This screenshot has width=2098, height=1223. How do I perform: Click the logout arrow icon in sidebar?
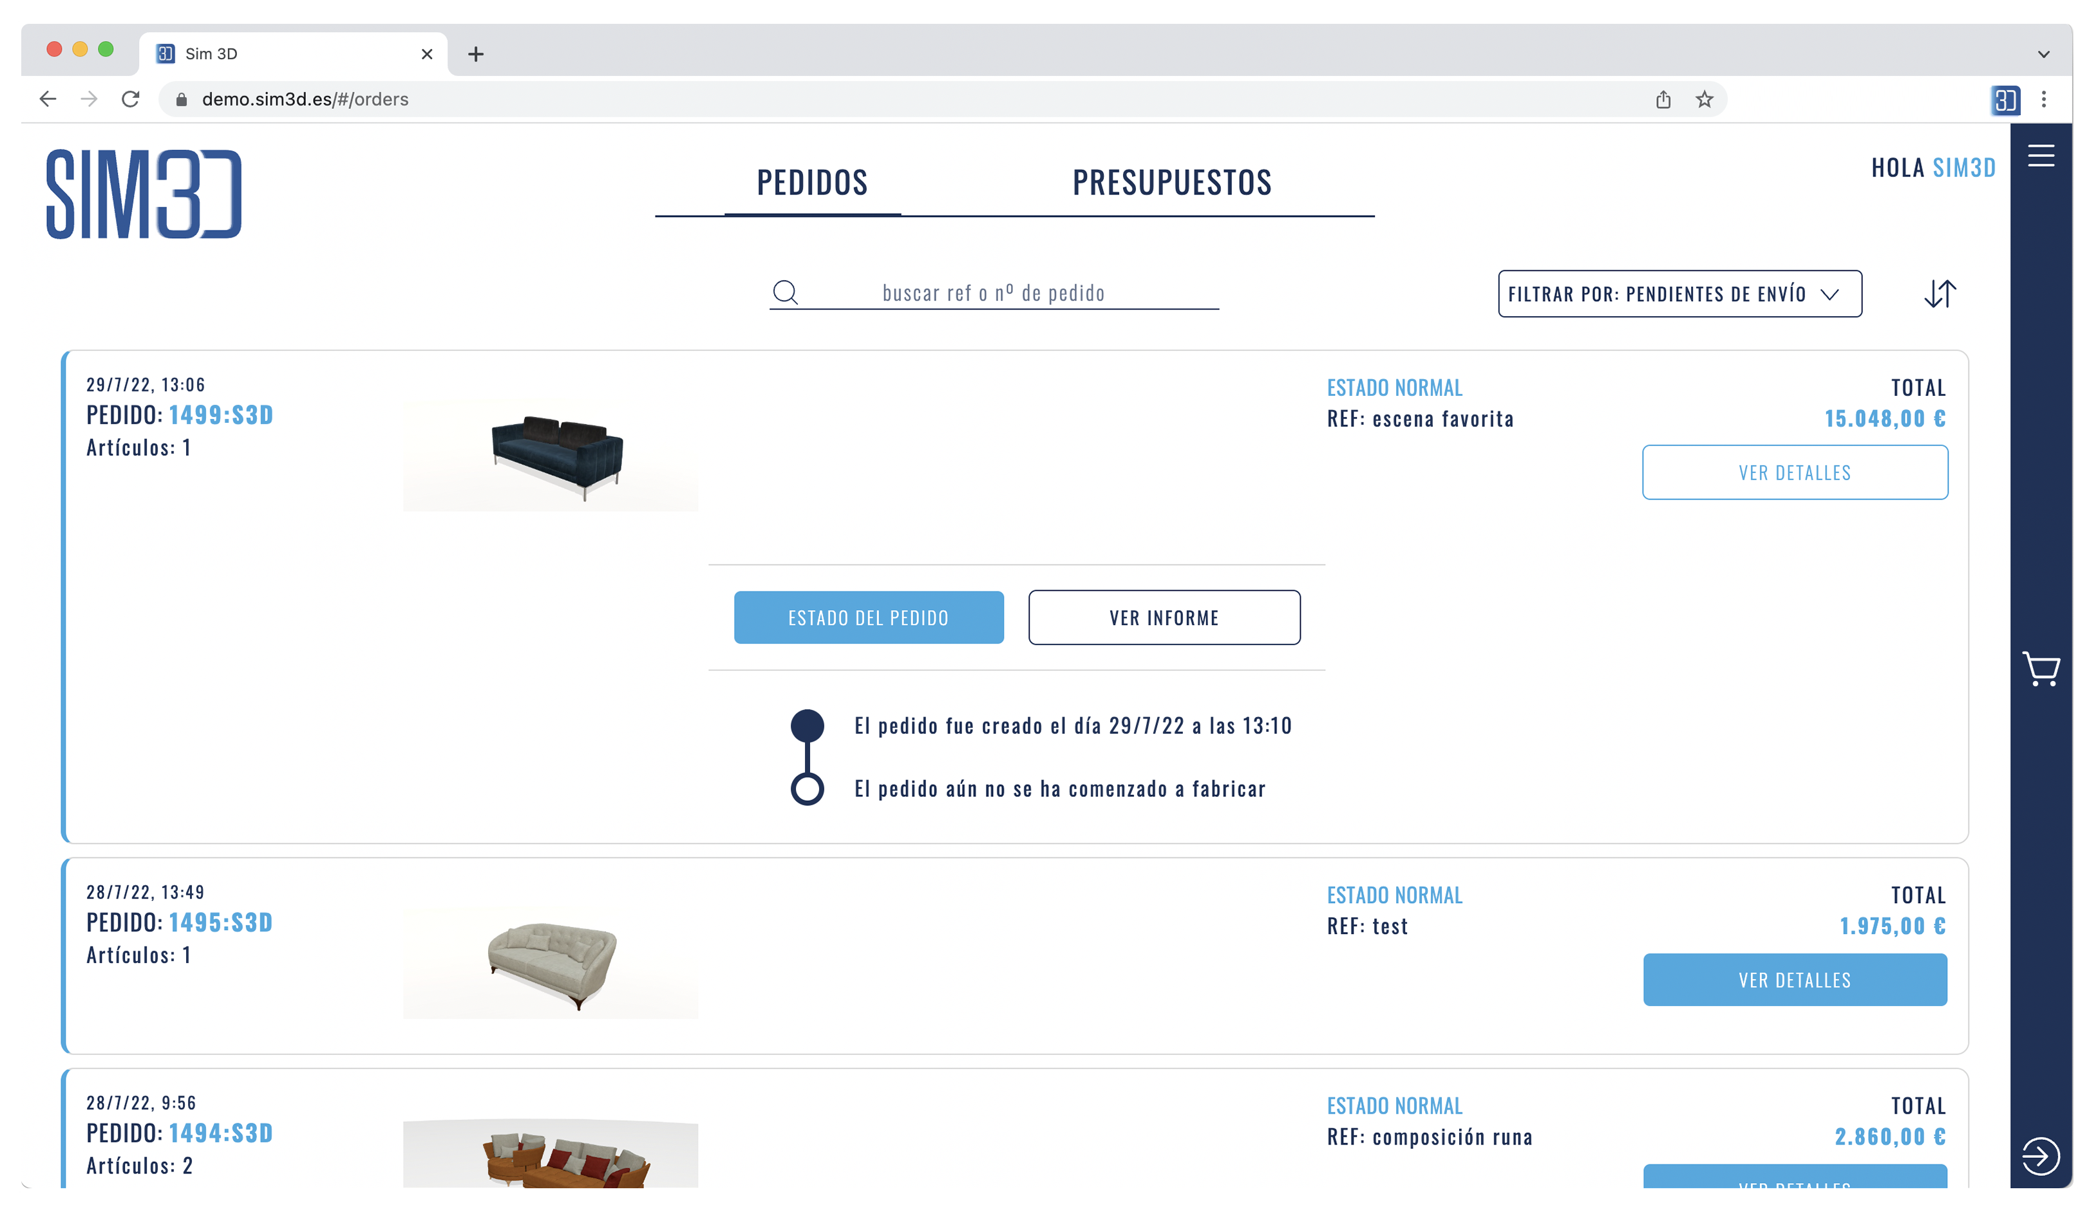point(2041,1155)
